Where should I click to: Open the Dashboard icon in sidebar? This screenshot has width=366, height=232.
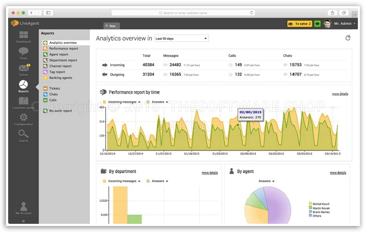pos(23,36)
